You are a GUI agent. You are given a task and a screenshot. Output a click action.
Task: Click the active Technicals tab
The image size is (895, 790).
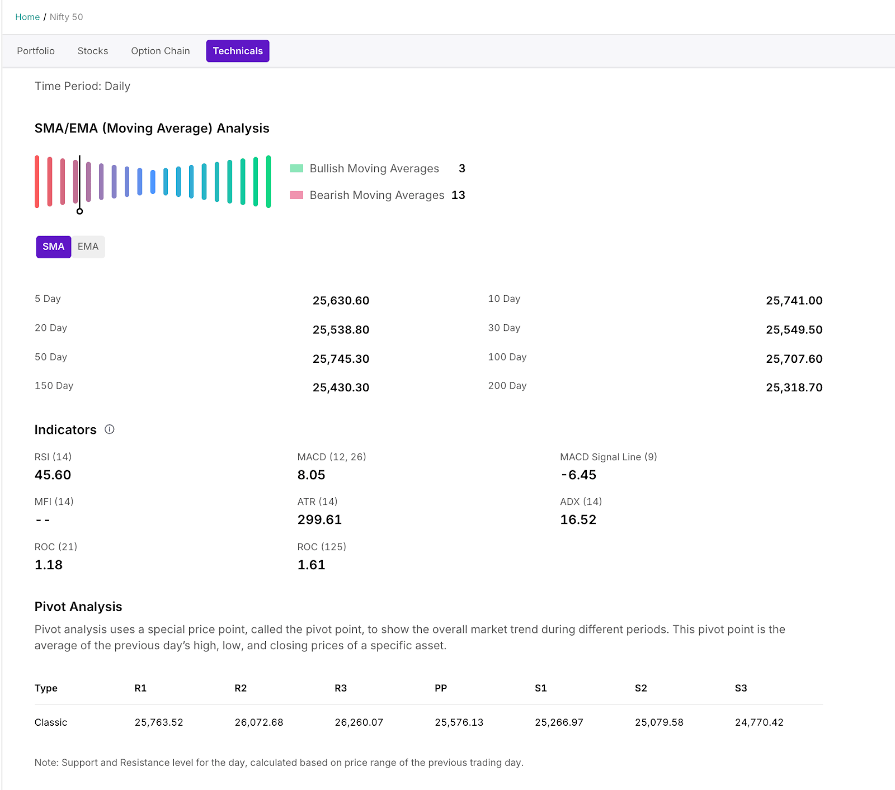pyautogui.click(x=238, y=51)
